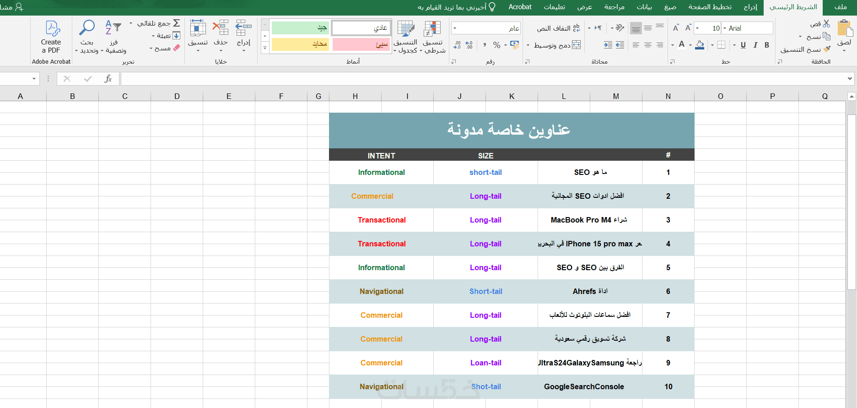Click the Accounting Number Format currency icon
Screen dimensions: 857x408
[x=514, y=44]
